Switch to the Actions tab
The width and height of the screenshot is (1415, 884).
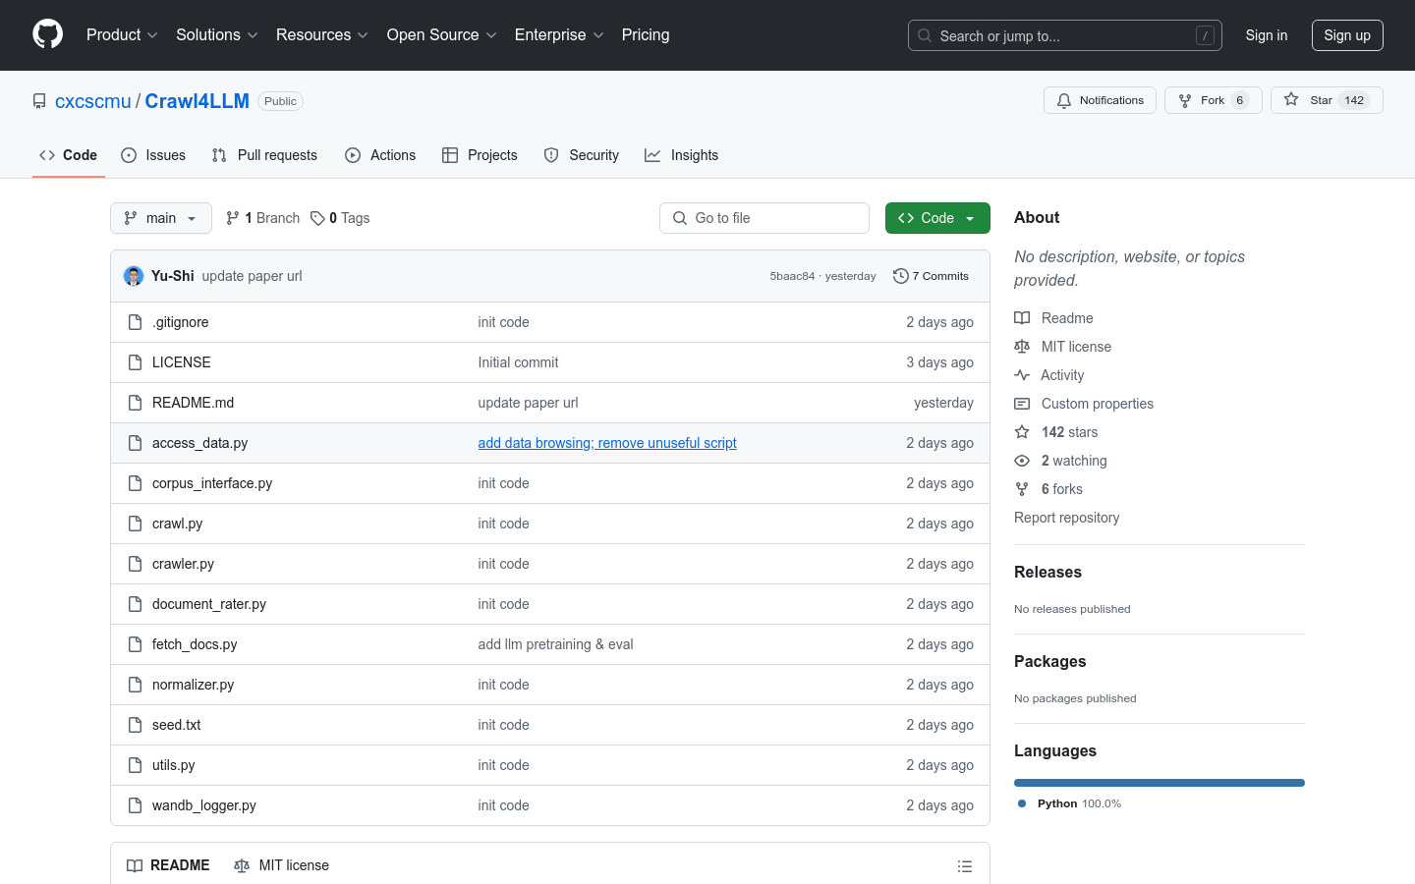pos(380,155)
